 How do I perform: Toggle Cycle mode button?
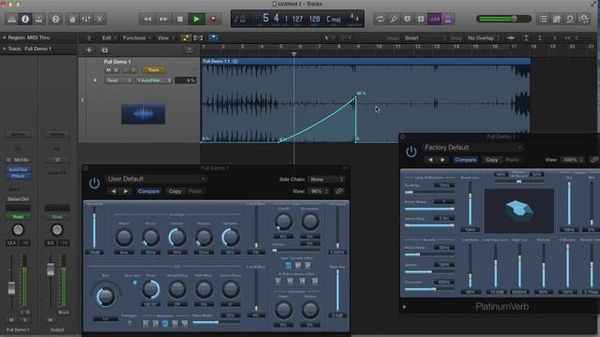(380, 19)
